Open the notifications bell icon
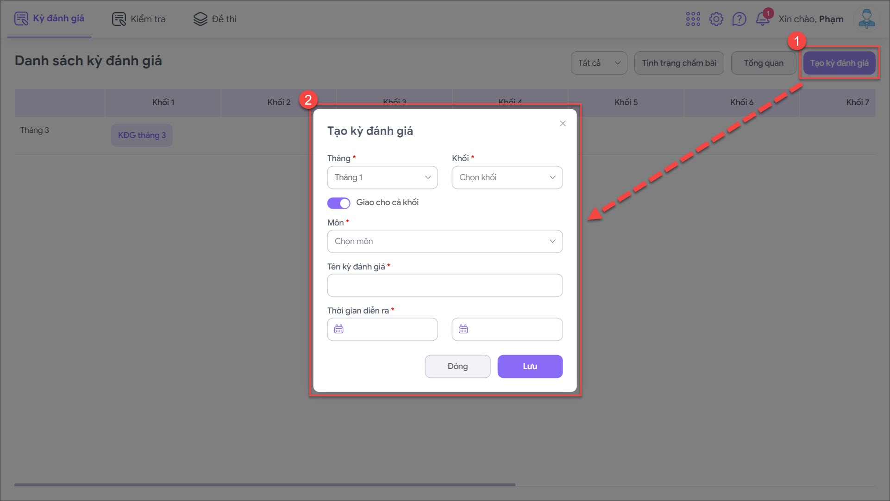Screen dimensions: 890x501 pos(762,19)
